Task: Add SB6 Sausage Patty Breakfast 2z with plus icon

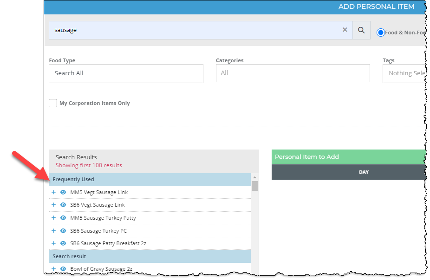Action: (53, 243)
